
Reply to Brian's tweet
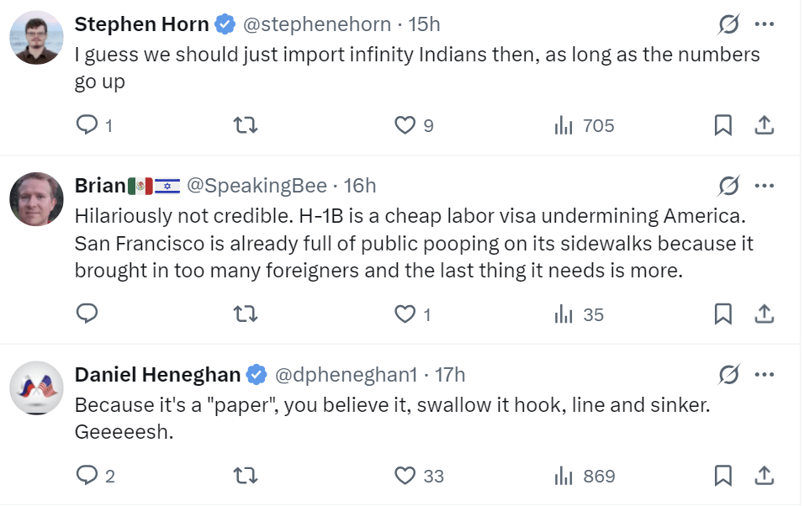click(x=87, y=314)
